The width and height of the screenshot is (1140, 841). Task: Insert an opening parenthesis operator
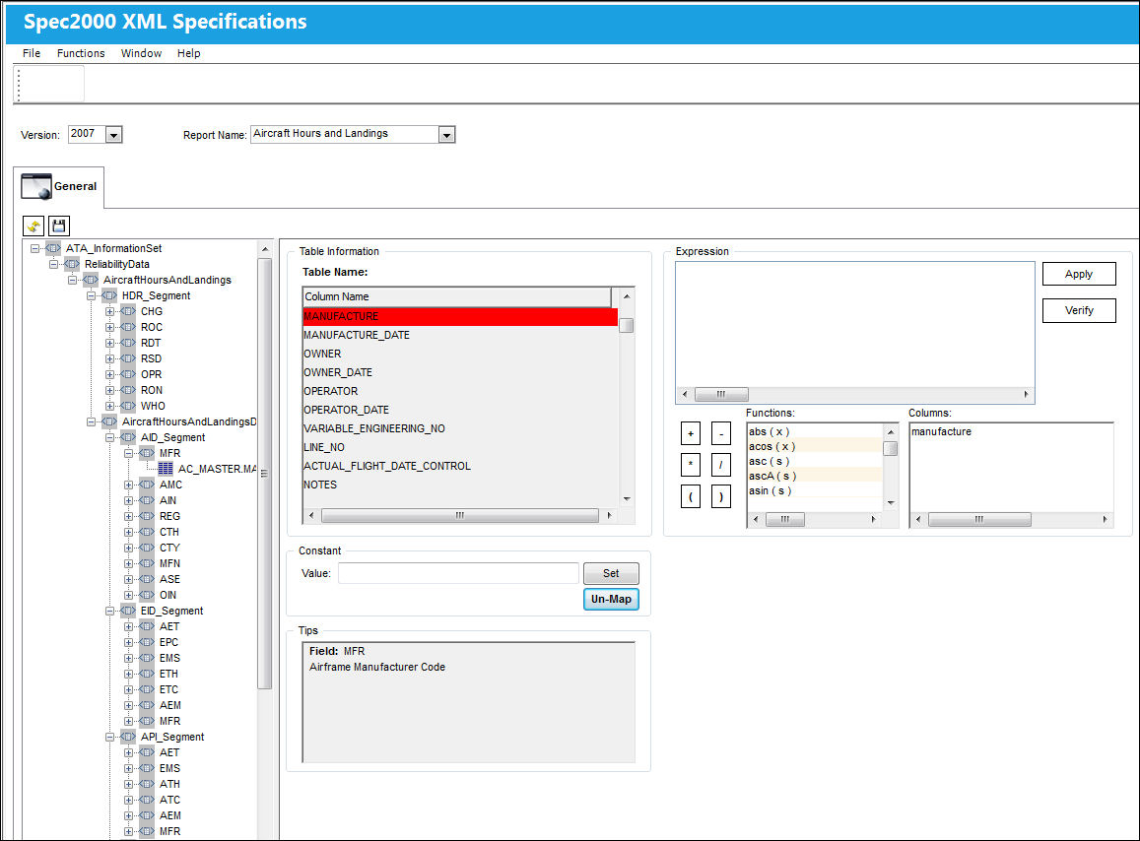coord(691,497)
